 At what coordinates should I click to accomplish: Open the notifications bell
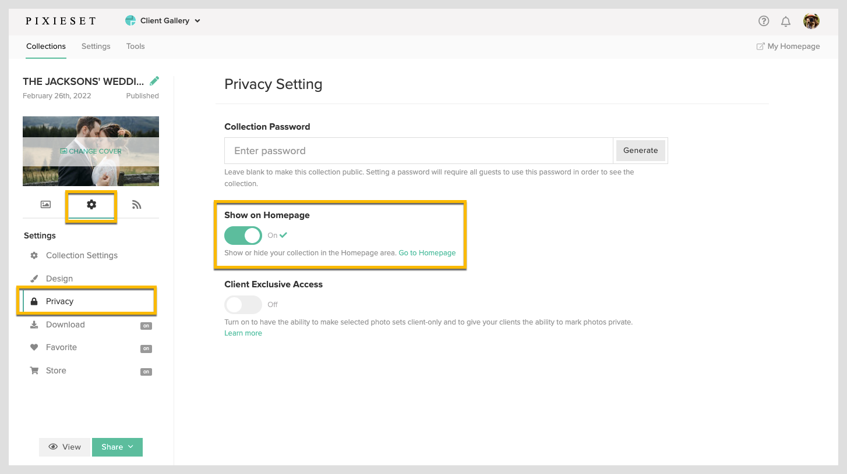coord(786,22)
